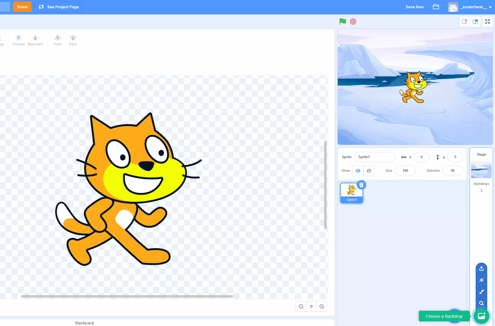Switch the stage to fullscreen mode
The height and width of the screenshot is (326, 495).
coord(488,21)
